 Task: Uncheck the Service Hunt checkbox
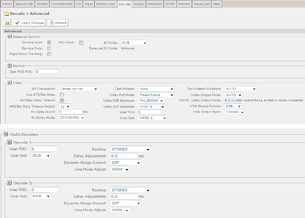point(49,43)
